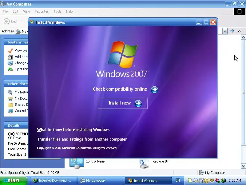Open the Edit menu in My Computer
Image resolution: width=246 pixels, height=185 pixels.
pyautogui.click(x=15, y=11)
